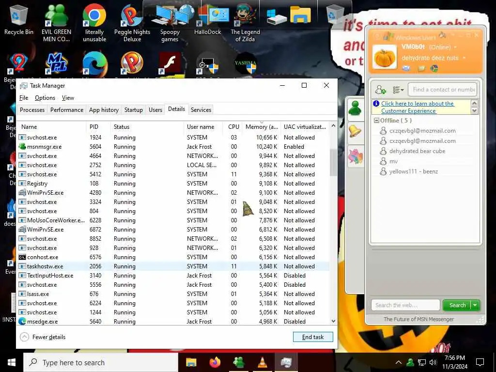This screenshot has width=496, height=372.
Task: Click the folder icon in Messenger header
Action: click(x=421, y=68)
